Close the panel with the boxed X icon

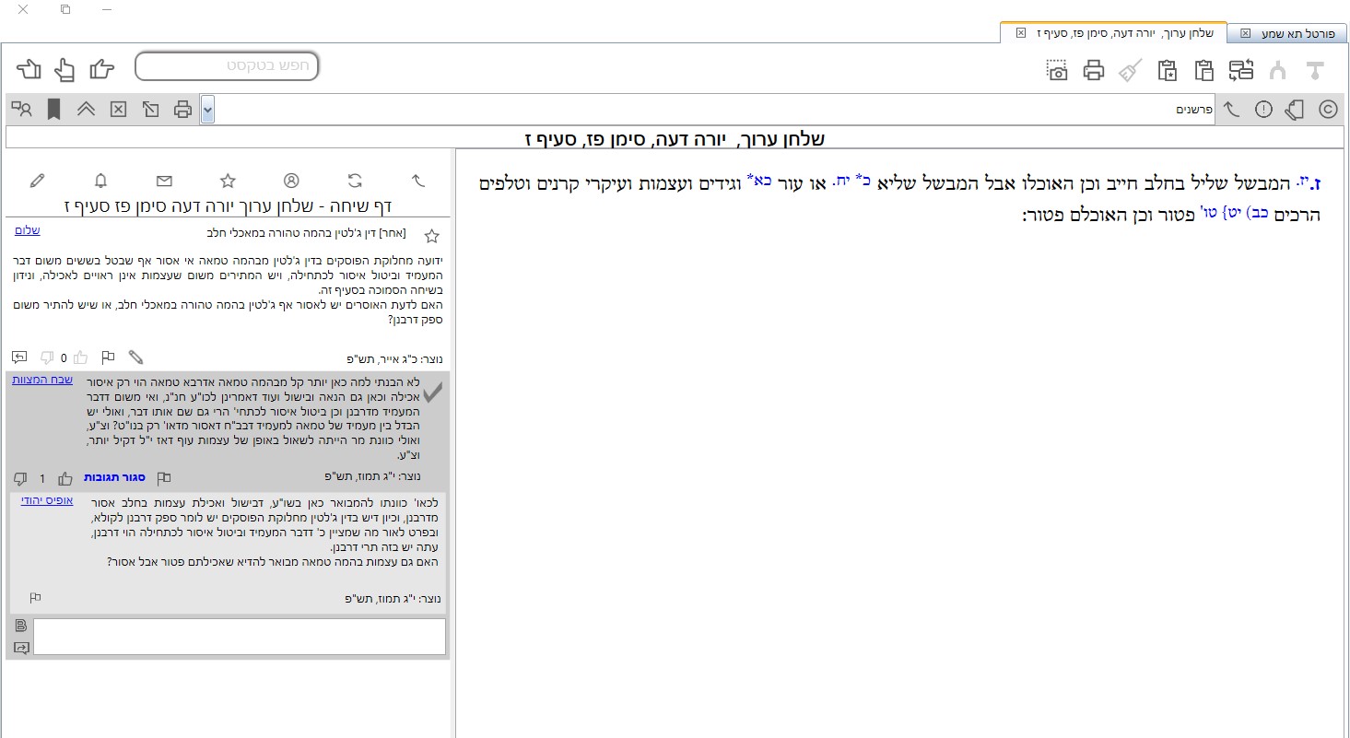pos(118,110)
